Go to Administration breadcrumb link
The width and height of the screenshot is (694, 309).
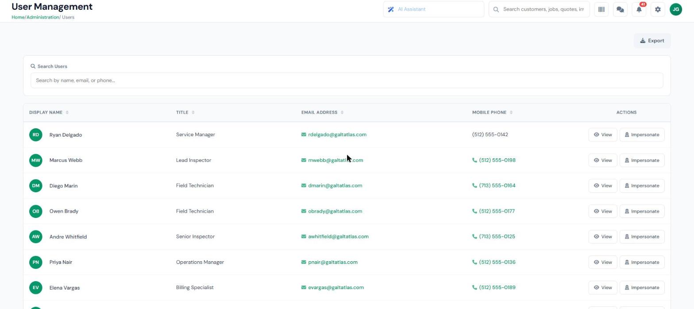click(42, 17)
